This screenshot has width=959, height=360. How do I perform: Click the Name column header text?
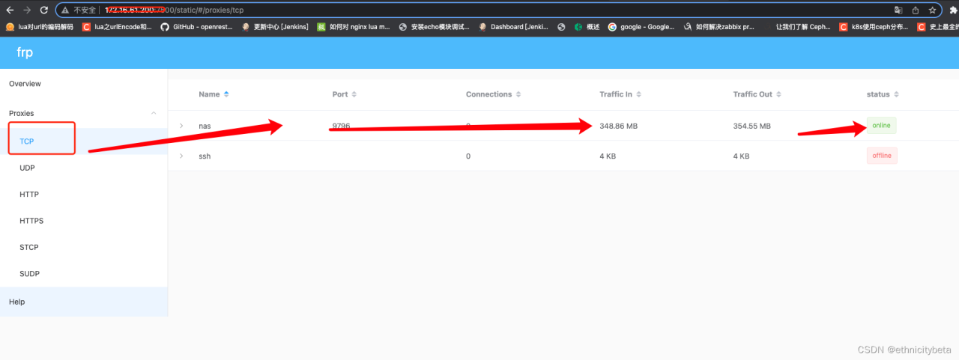pos(209,94)
